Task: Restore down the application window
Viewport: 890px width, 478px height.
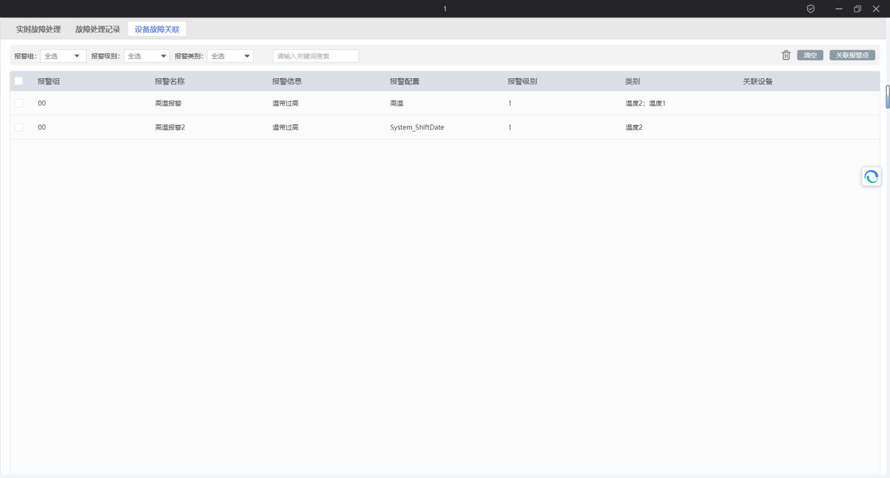Action: coord(857,9)
